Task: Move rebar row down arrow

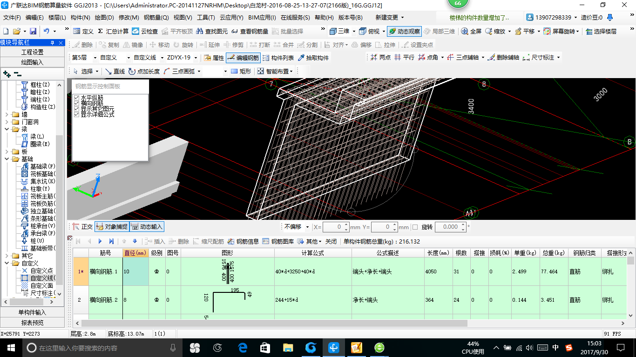Action: coord(135,241)
